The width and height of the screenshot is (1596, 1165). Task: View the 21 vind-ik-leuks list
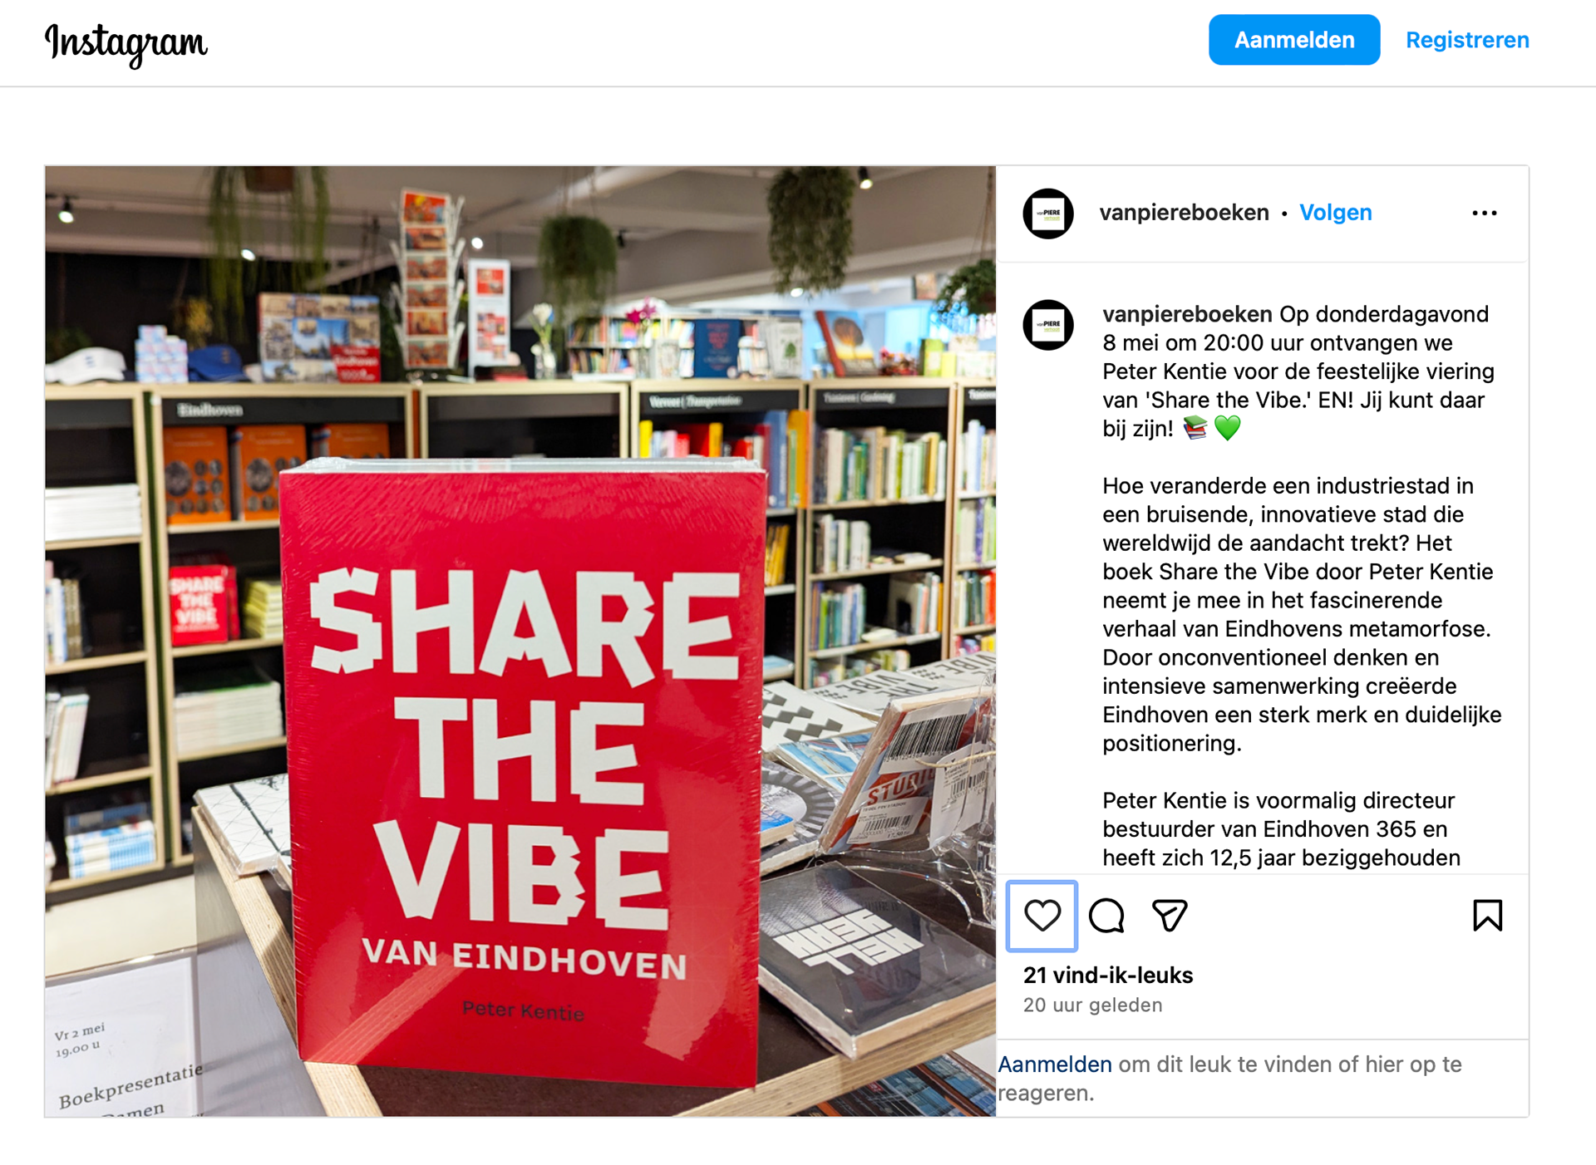tap(1108, 976)
